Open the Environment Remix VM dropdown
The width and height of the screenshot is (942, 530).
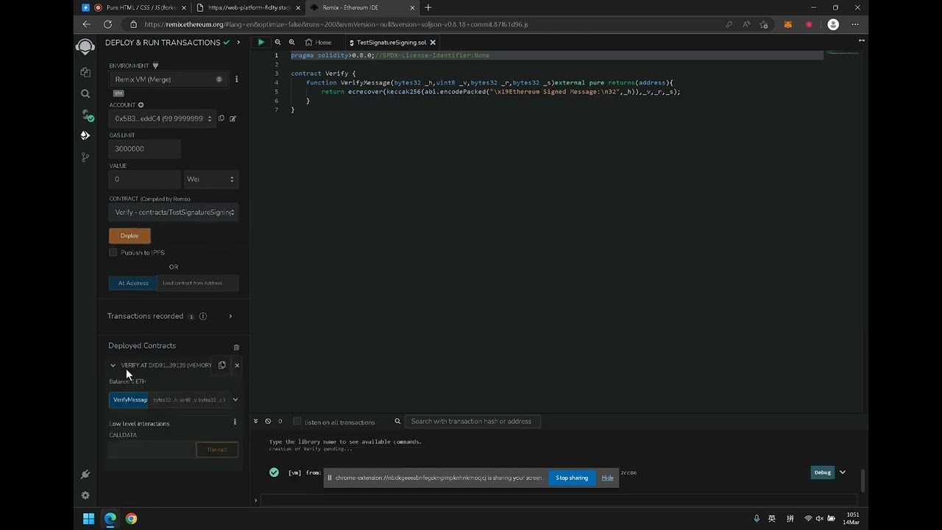pyautogui.click(x=169, y=79)
